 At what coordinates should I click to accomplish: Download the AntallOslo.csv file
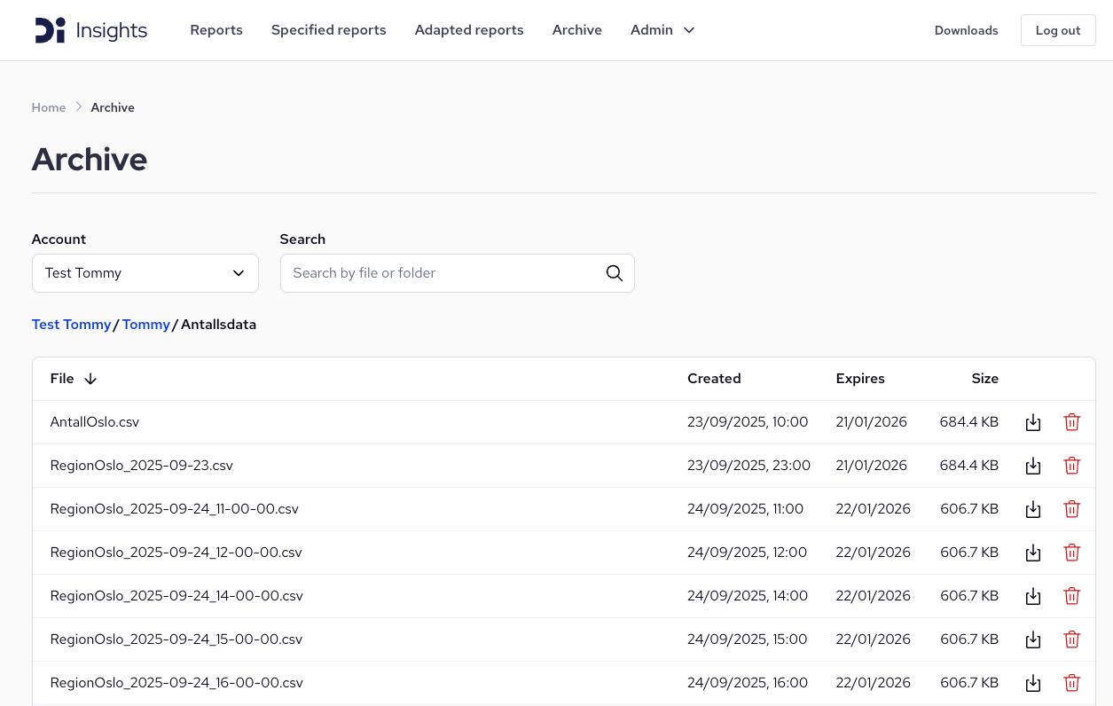[x=1032, y=422]
